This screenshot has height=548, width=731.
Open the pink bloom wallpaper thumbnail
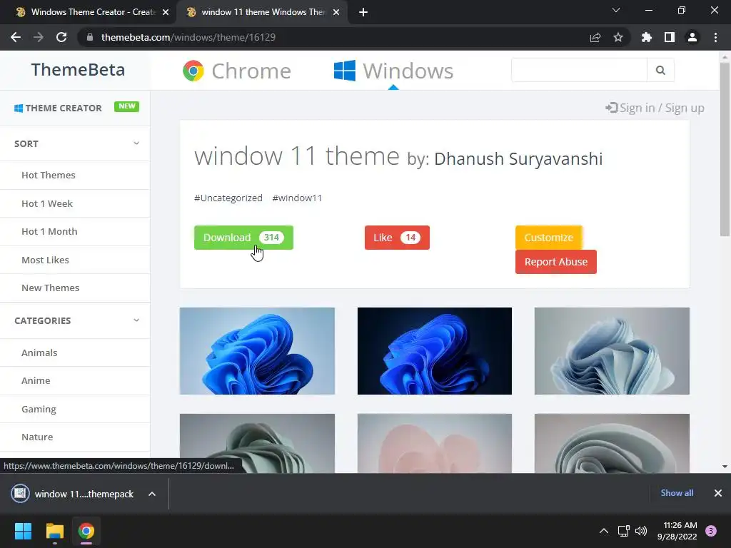click(x=435, y=443)
